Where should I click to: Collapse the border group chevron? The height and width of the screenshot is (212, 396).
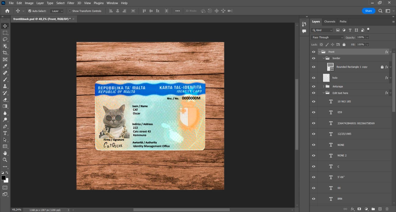(x=324, y=58)
